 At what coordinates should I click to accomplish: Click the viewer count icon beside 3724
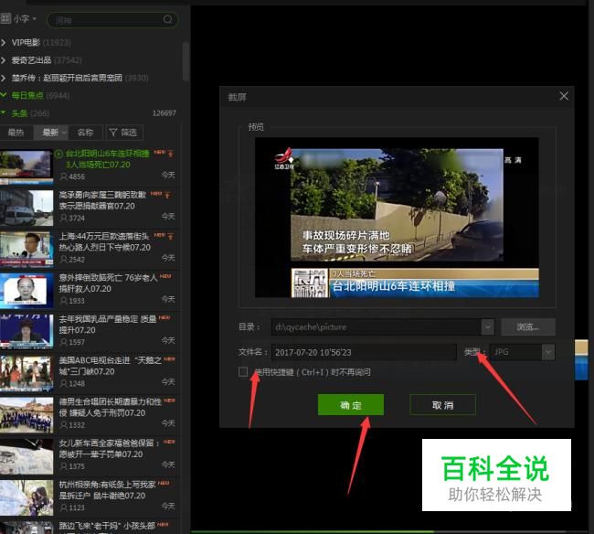pyautogui.click(x=64, y=219)
